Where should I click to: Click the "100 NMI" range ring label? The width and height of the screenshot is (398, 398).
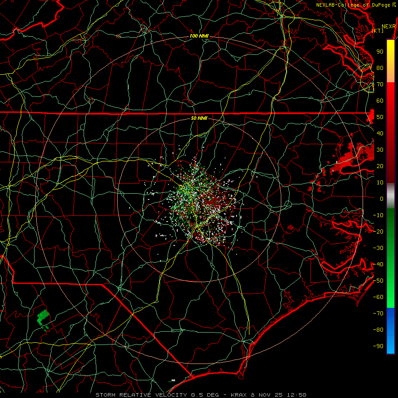[x=199, y=36]
